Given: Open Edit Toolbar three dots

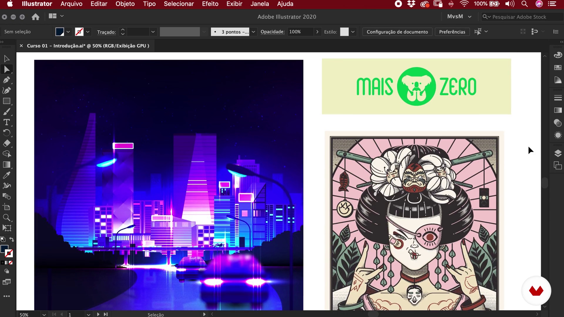Looking at the screenshot, I should (x=6, y=296).
